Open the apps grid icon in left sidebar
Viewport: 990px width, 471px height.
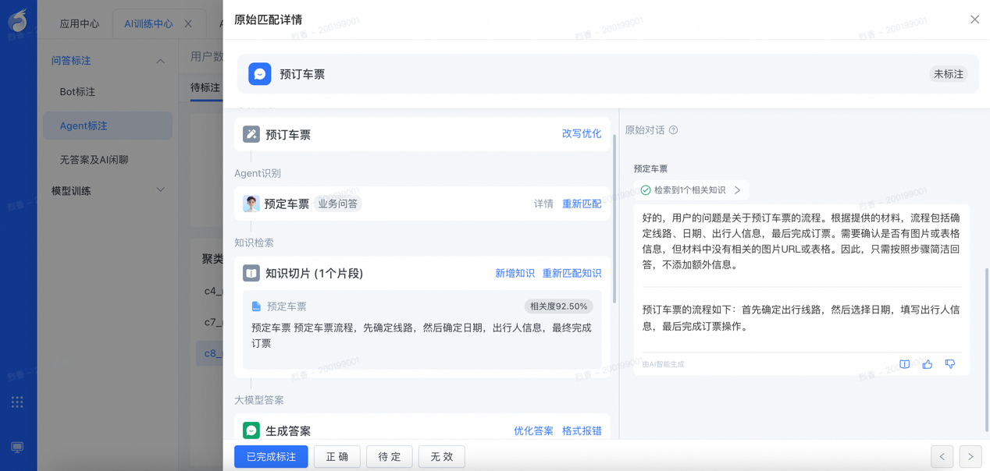coord(17,402)
